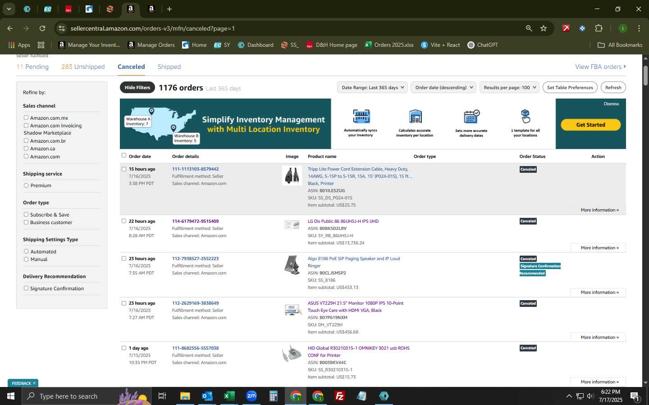Image resolution: width=649 pixels, height=405 pixels.
Task: Click Get Started on inventory banner
Action: click(590, 125)
